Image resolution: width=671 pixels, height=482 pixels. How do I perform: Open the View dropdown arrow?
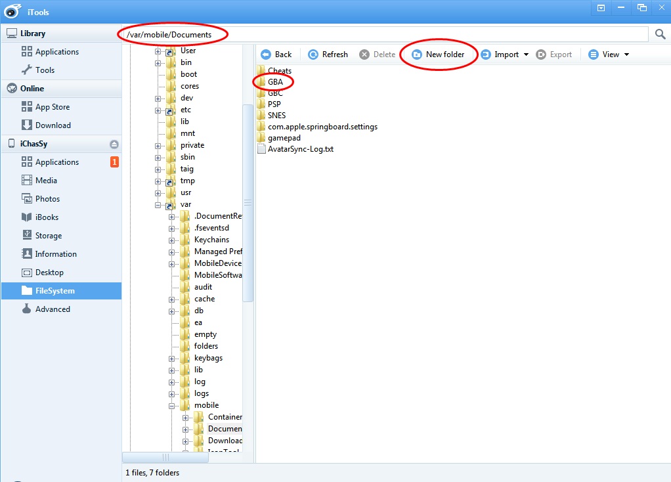626,55
